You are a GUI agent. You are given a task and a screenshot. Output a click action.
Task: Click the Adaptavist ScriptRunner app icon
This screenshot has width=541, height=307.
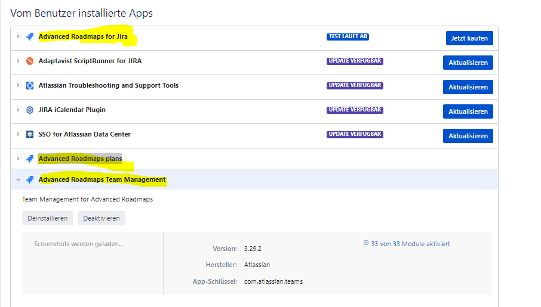pyautogui.click(x=30, y=61)
